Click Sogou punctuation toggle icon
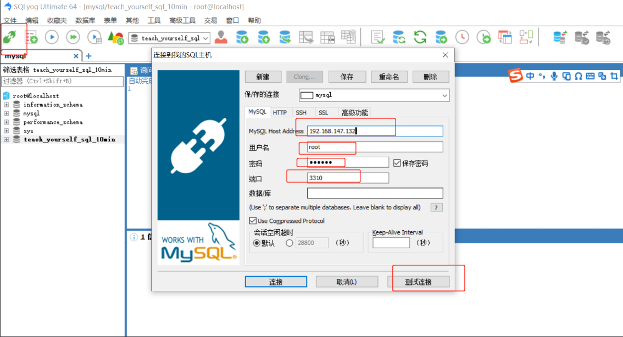 click(542, 76)
